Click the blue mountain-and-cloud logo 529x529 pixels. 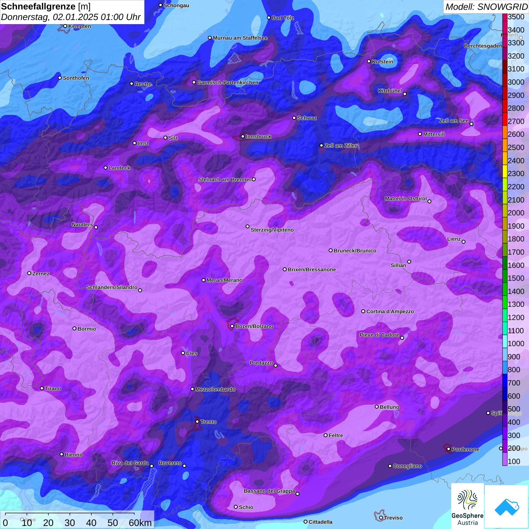tap(507, 507)
